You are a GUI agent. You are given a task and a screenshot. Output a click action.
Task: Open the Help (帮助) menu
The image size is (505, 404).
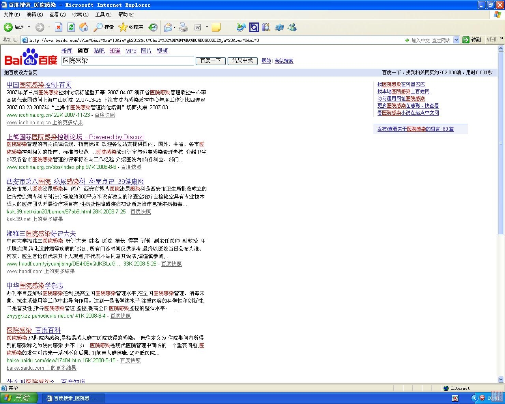(126, 15)
